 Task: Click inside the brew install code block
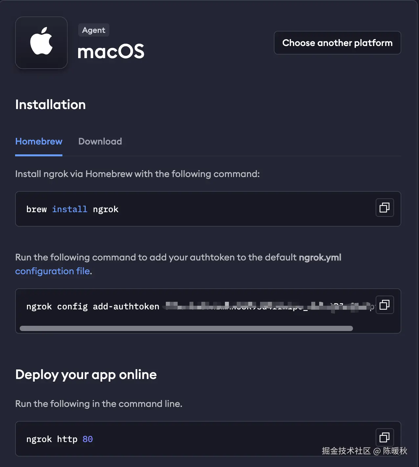[x=230, y=209]
